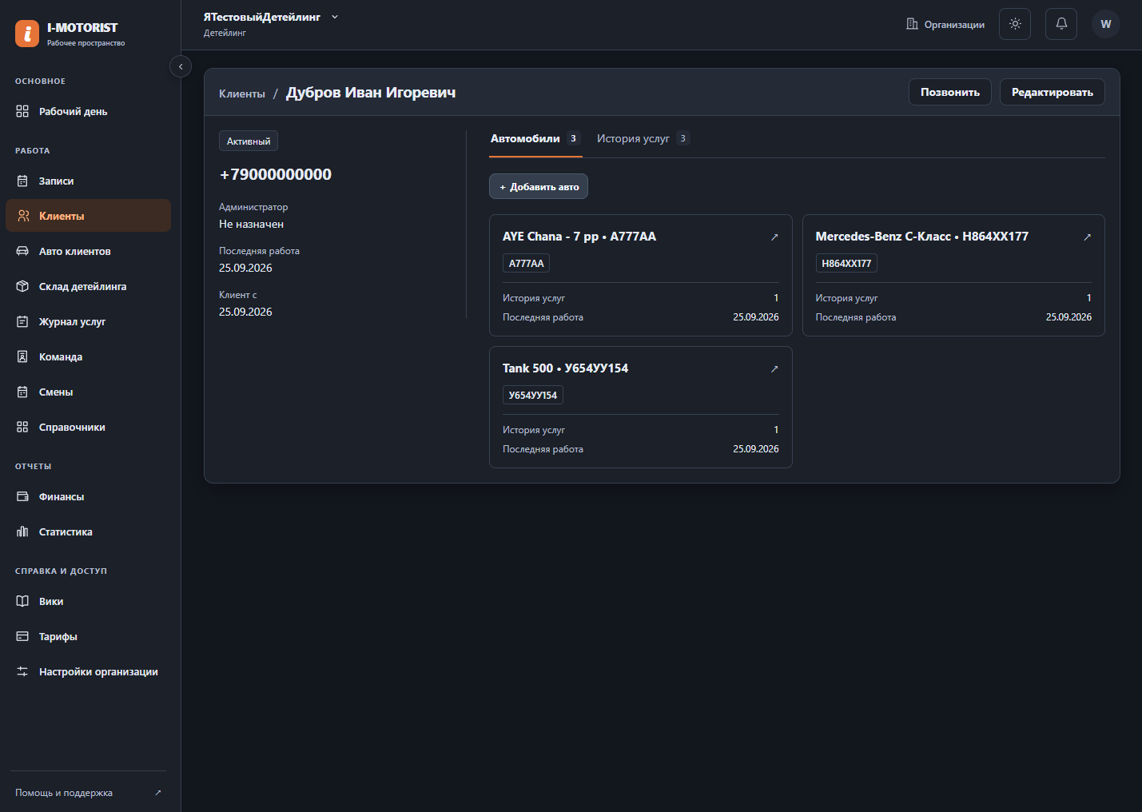Select the Клиенты sidebar item
Screen dimensions: 1142x812
point(88,216)
